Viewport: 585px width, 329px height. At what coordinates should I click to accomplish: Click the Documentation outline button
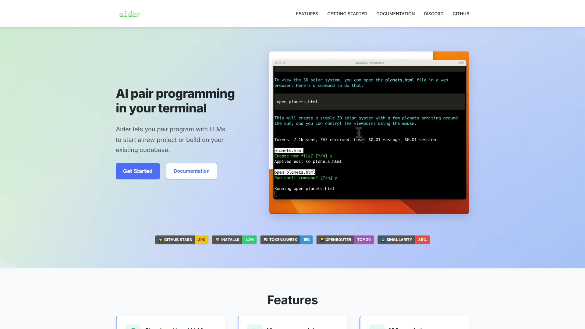pos(192,171)
